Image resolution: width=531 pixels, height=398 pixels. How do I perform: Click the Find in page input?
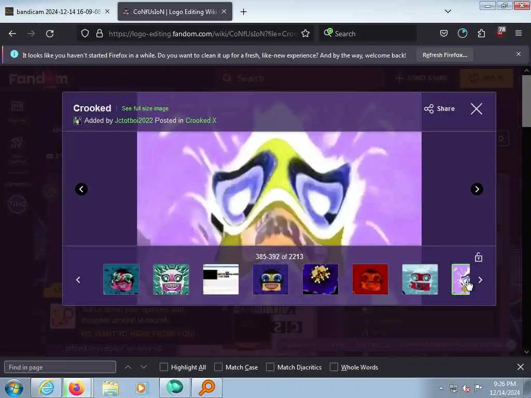click(60, 367)
